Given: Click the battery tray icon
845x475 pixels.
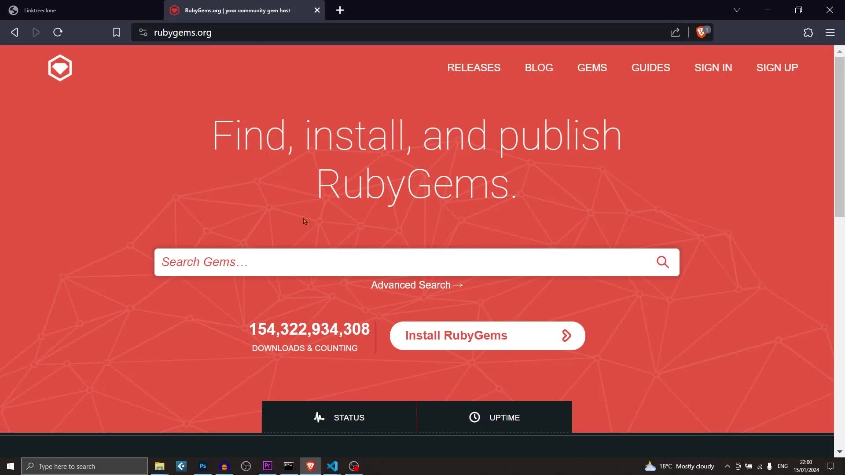Looking at the screenshot, I should point(749,466).
